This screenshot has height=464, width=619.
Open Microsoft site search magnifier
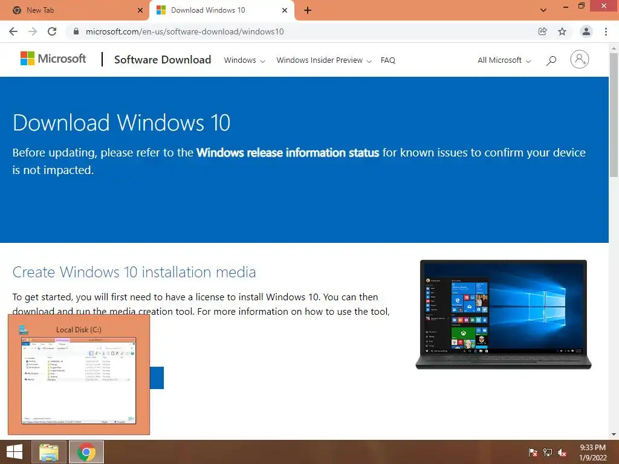pyautogui.click(x=551, y=60)
